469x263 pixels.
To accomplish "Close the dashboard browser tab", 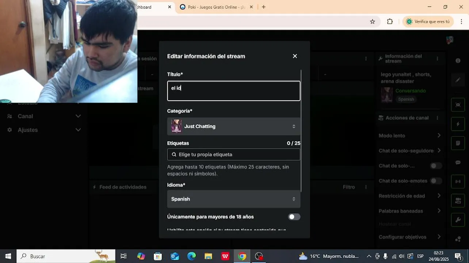I will point(169,7).
